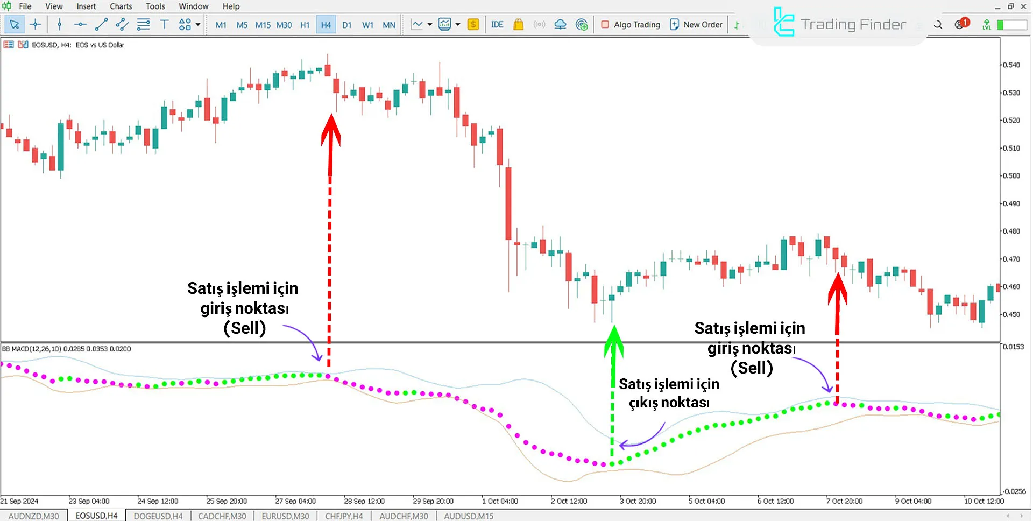1033x521 pixels.
Task: Open the search magnifier
Action: click(937, 24)
